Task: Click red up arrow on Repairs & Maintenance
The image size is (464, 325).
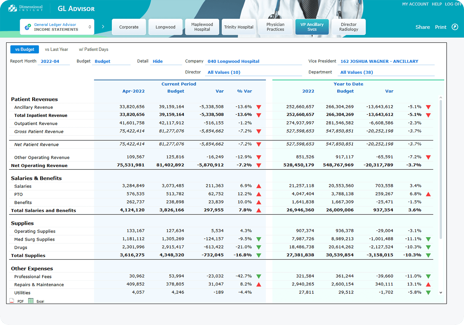Action: pos(259,284)
